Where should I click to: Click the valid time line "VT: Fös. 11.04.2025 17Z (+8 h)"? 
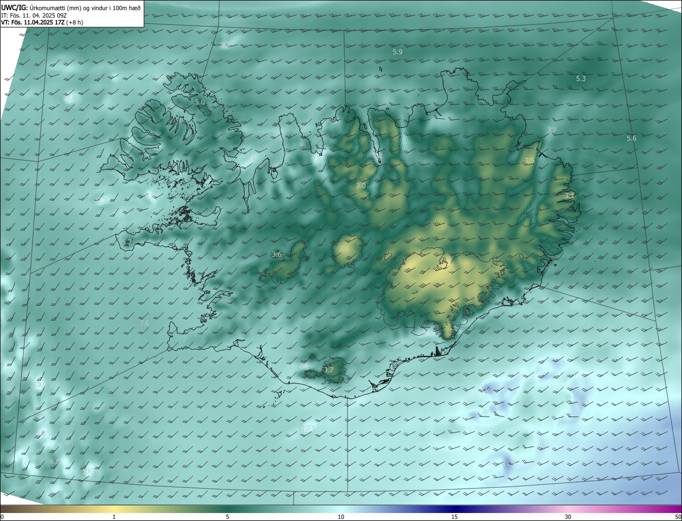coord(42,22)
